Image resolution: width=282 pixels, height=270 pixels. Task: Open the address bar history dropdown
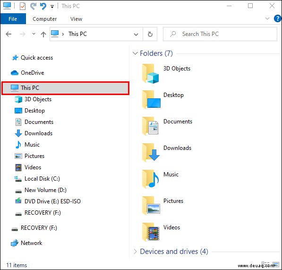click(x=136, y=34)
